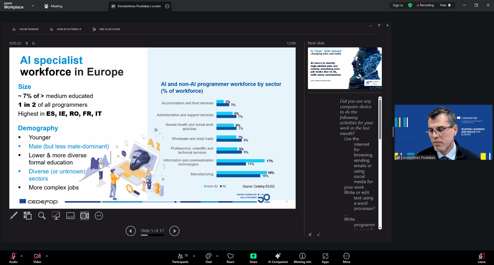Pause the presentation timer
Image resolution: width=494 pixels, height=265 pixels.
click(27, 43)
